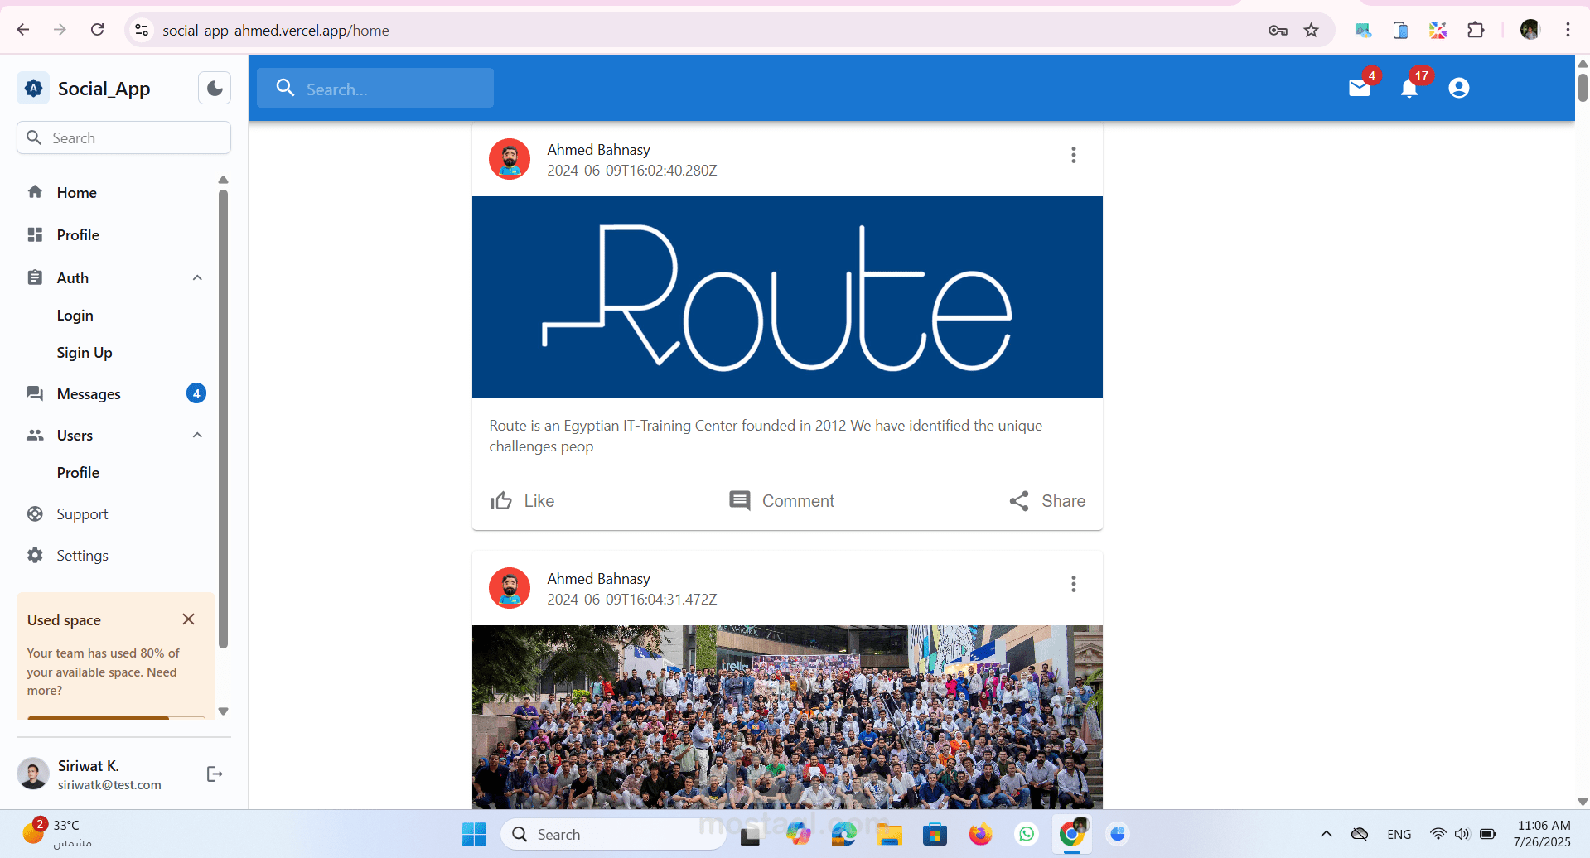Screen dimensions: 1590x858
Task: Comment on the Route post
Action: 781,500
